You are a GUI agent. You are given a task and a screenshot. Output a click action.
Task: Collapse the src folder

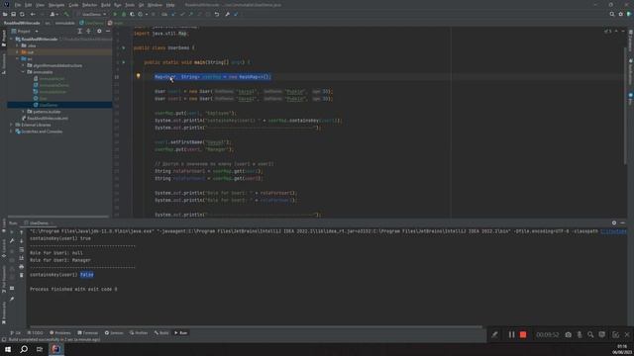tap(18, 58)
